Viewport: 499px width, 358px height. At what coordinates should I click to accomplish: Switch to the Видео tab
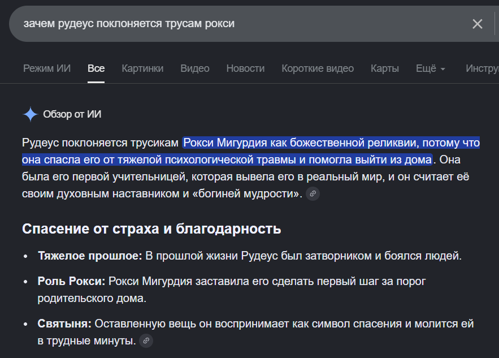click(x=195, y=68)
